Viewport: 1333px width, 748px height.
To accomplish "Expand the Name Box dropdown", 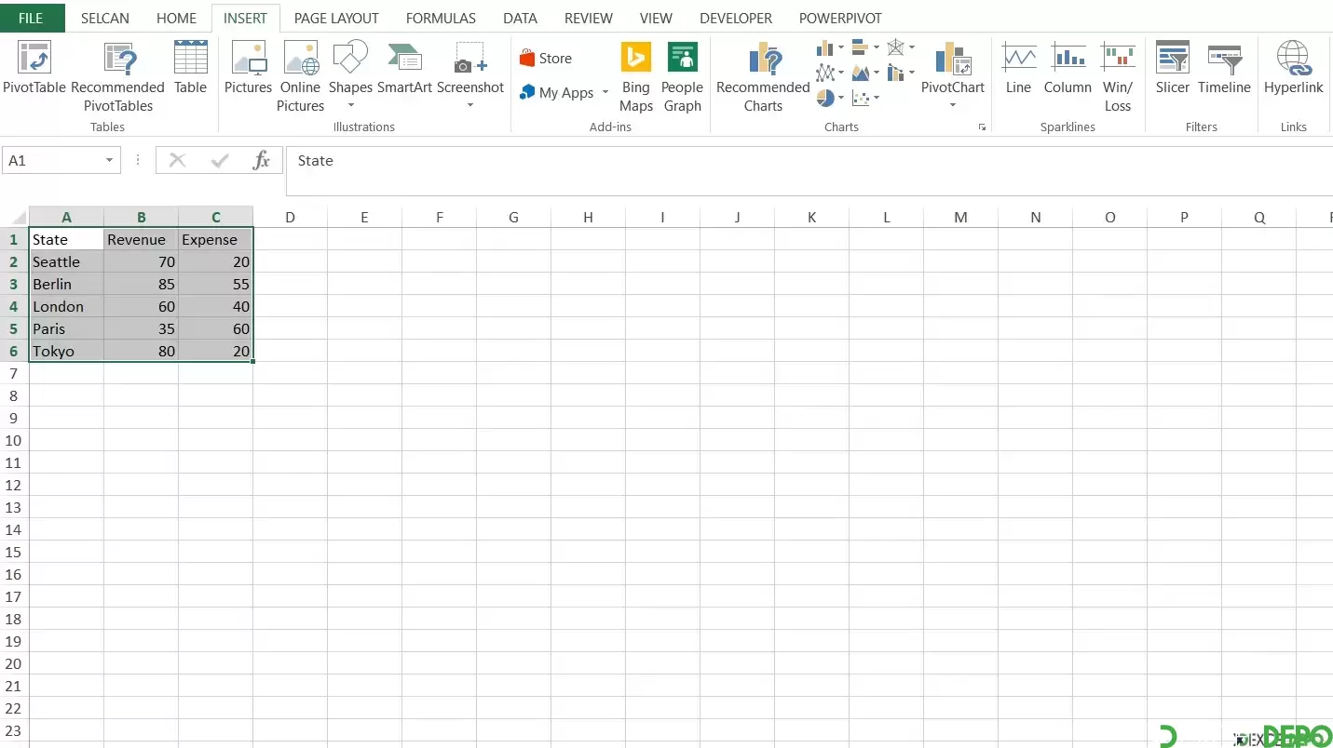I will (x=109, y=161).
